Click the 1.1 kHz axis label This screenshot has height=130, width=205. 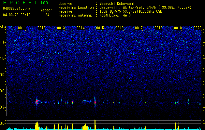(x=3, y=42)
